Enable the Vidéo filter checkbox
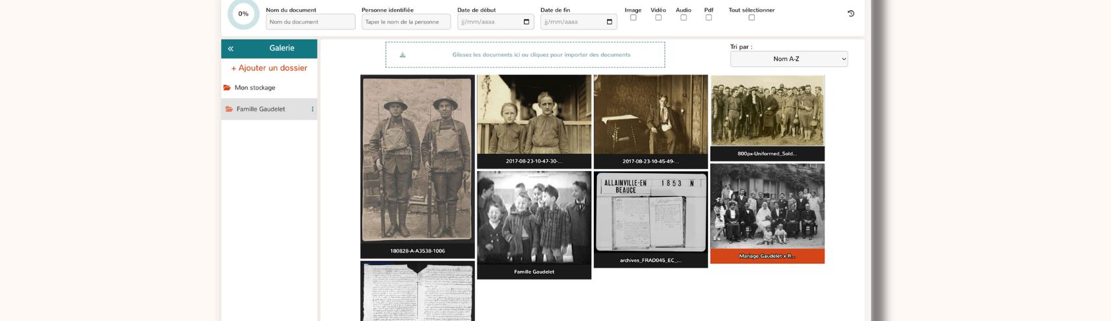This screenshot has height=321, width=1111. (658, 18)
